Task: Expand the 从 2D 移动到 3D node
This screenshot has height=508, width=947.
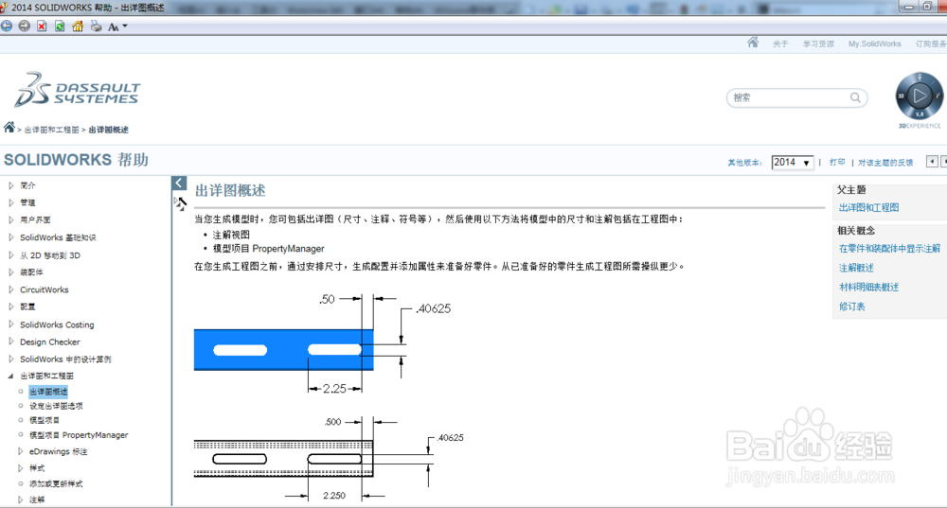Action: [x=10, y=254]
